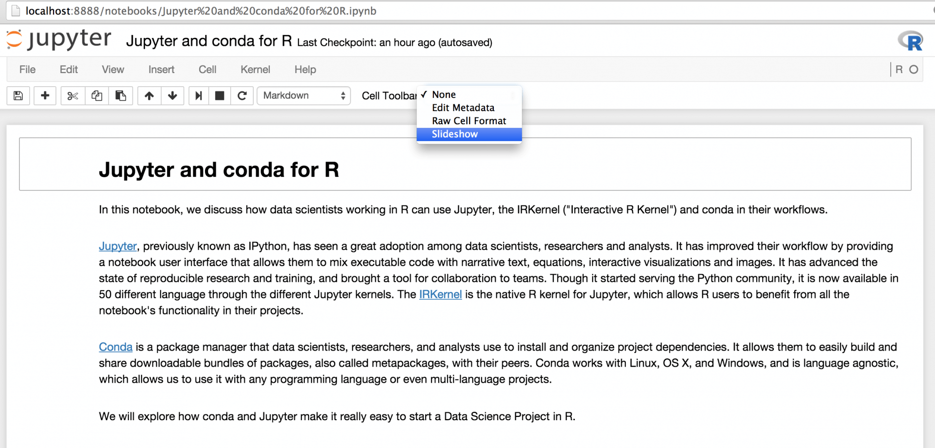Viewport: 935px width, 448px height.
Task: Open the Cell menu
Action: click(x=207, y=70)
